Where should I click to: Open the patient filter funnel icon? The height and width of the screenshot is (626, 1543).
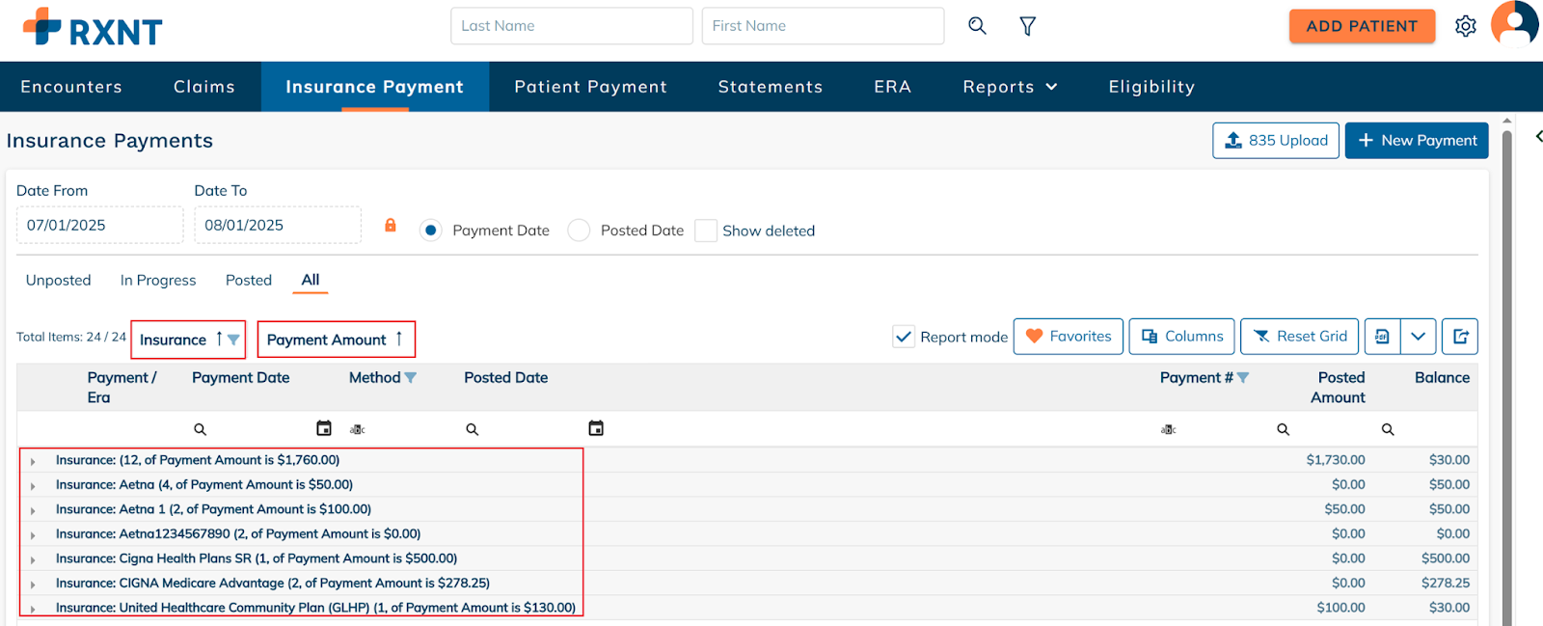[x=1028, y=26]
